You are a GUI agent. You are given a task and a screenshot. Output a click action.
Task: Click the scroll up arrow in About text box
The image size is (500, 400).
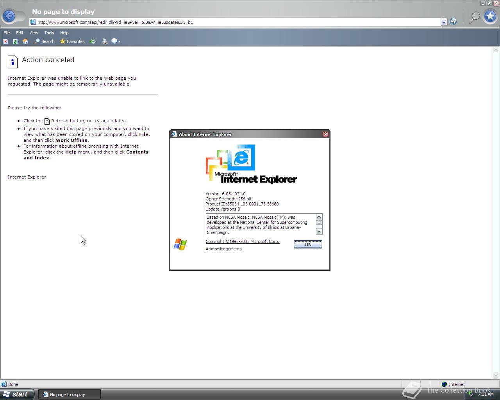319,217
